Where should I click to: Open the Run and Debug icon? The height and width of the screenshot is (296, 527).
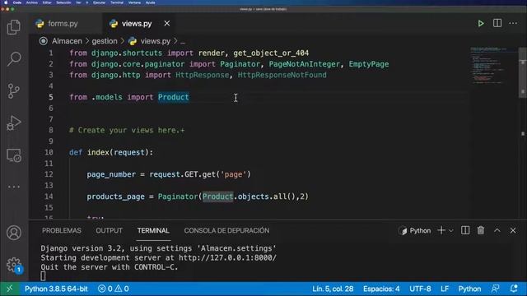pyautogui.click(x=14, y=123)
